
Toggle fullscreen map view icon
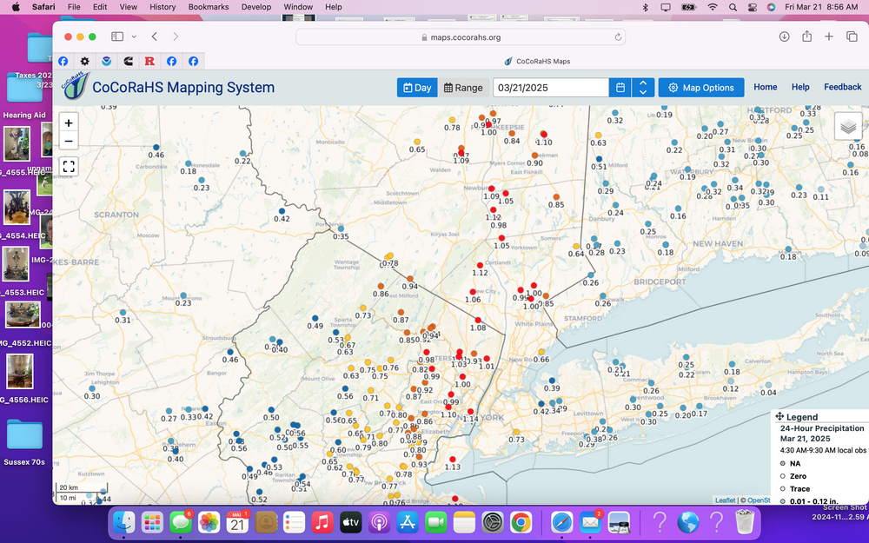tap(68, 166)
